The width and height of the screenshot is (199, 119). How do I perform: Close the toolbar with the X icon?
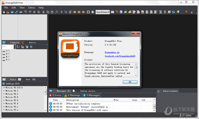point(192,12)
